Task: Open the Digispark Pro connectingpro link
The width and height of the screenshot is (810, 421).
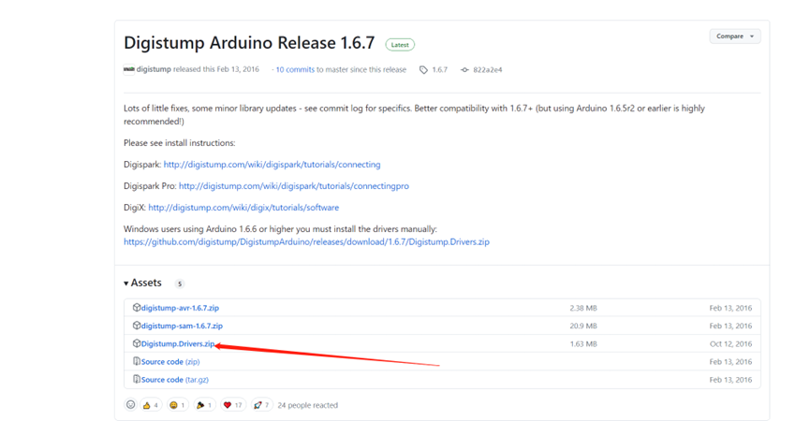Action: click(294, 186)
